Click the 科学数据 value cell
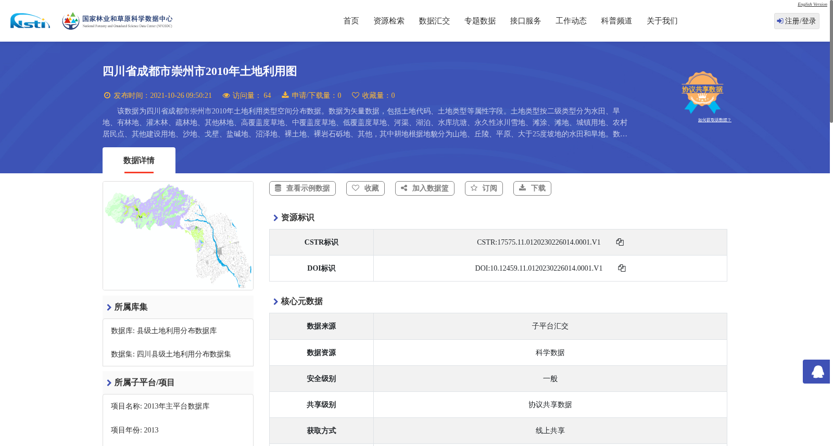Image resolution: width=833 pixels, height=446 pixels. click(550, 353)
